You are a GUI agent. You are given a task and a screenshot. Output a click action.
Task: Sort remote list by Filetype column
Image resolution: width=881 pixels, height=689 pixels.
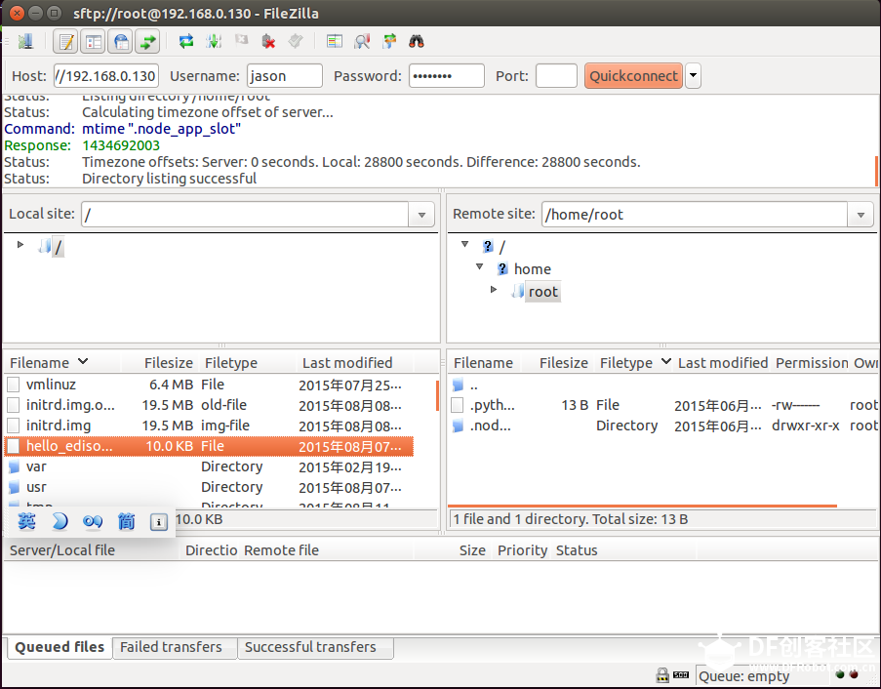[634, 363]
